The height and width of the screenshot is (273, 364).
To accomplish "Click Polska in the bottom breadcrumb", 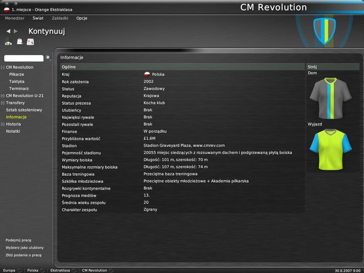I will click(x=33, y=271).
